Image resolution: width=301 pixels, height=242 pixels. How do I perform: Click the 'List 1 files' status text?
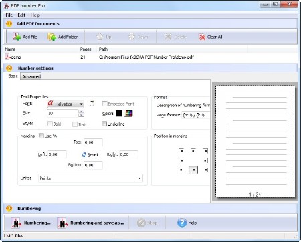pyautogui.click(x=13, y=235)
